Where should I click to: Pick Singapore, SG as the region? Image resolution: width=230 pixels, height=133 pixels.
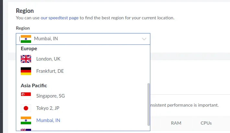coord(51,96)
